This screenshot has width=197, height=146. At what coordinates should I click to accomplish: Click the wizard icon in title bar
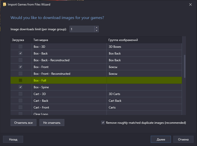pyautogui.click(x=5, y=4)
